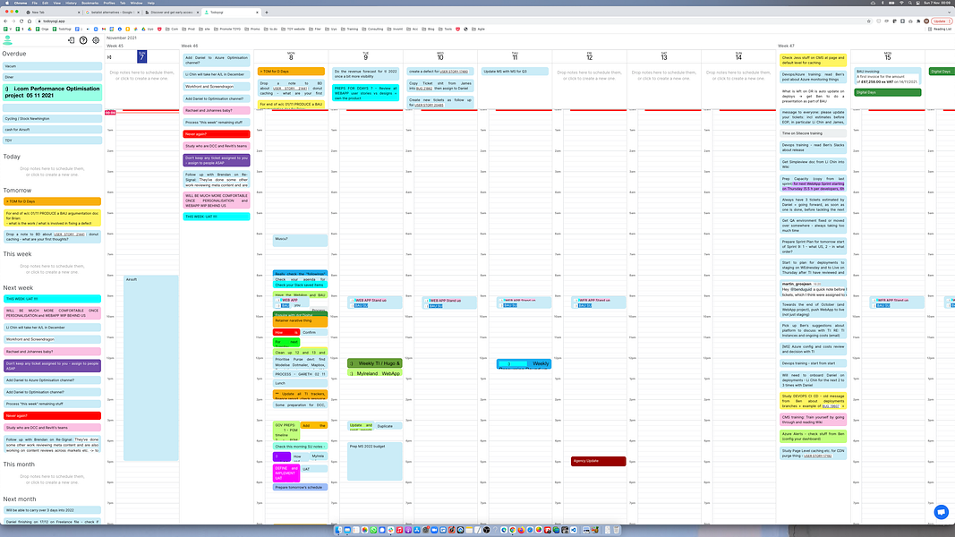Click the browser back arrow

[x=6, y=21]
